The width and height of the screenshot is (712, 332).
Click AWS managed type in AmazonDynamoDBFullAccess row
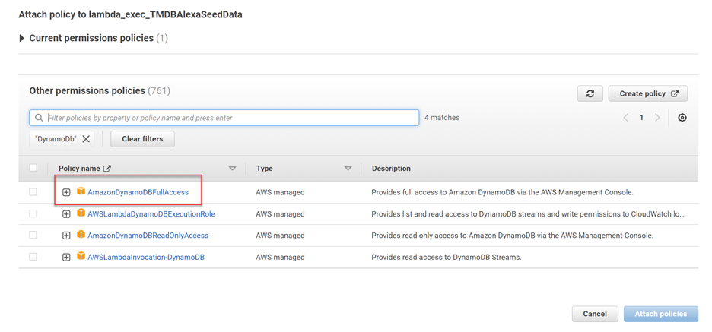280,192
